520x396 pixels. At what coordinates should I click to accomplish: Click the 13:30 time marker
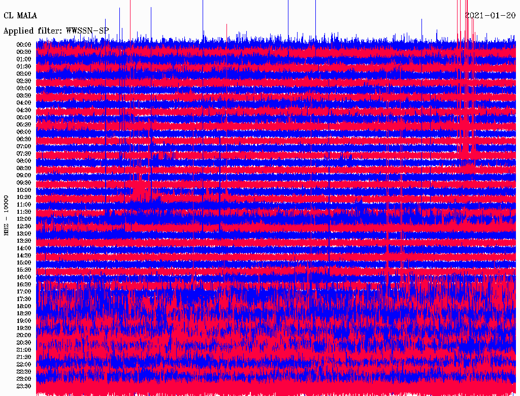point(24,241)
